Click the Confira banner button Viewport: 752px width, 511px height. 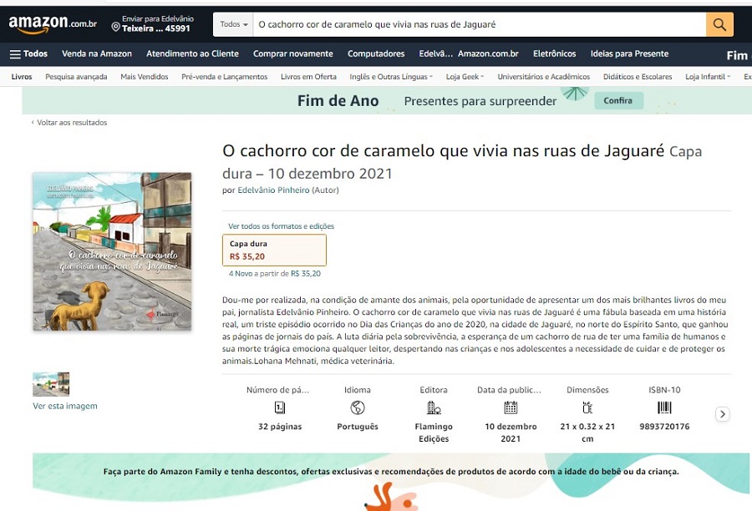click(618, 101)
